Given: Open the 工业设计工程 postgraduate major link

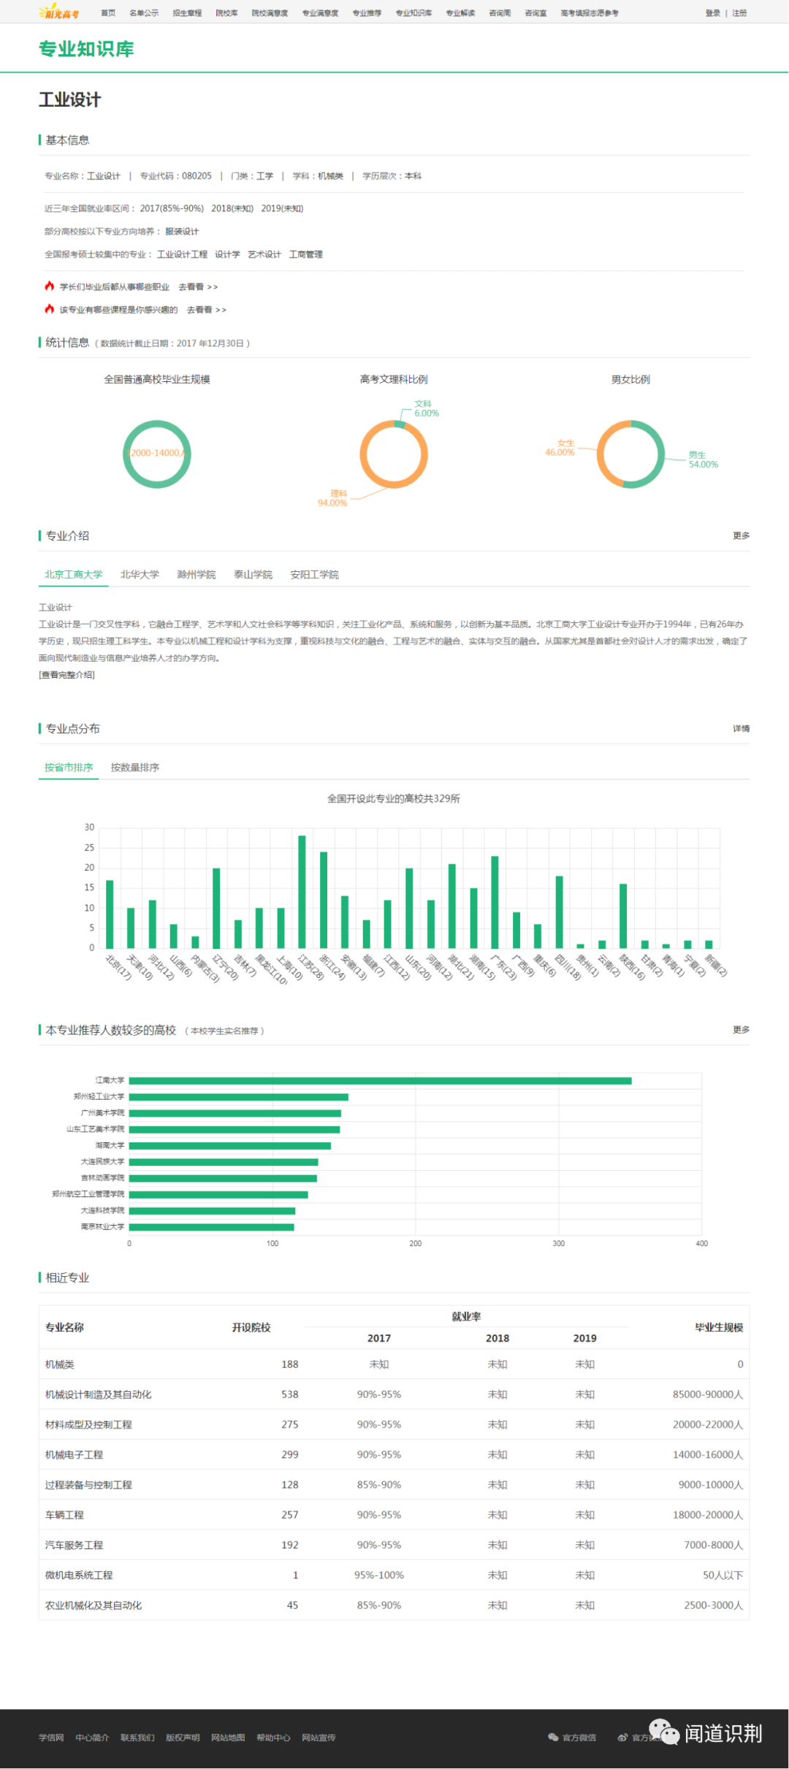Looking at the screenshot, I should (x=182, y=254).
